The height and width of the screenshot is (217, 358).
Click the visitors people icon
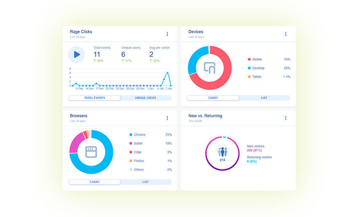point(222,152)
